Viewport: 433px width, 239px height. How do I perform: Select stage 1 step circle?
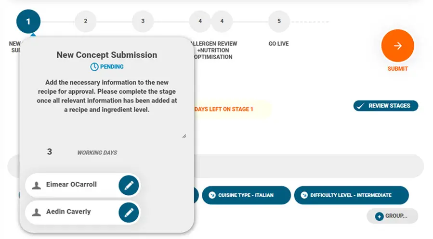[28, 22]
